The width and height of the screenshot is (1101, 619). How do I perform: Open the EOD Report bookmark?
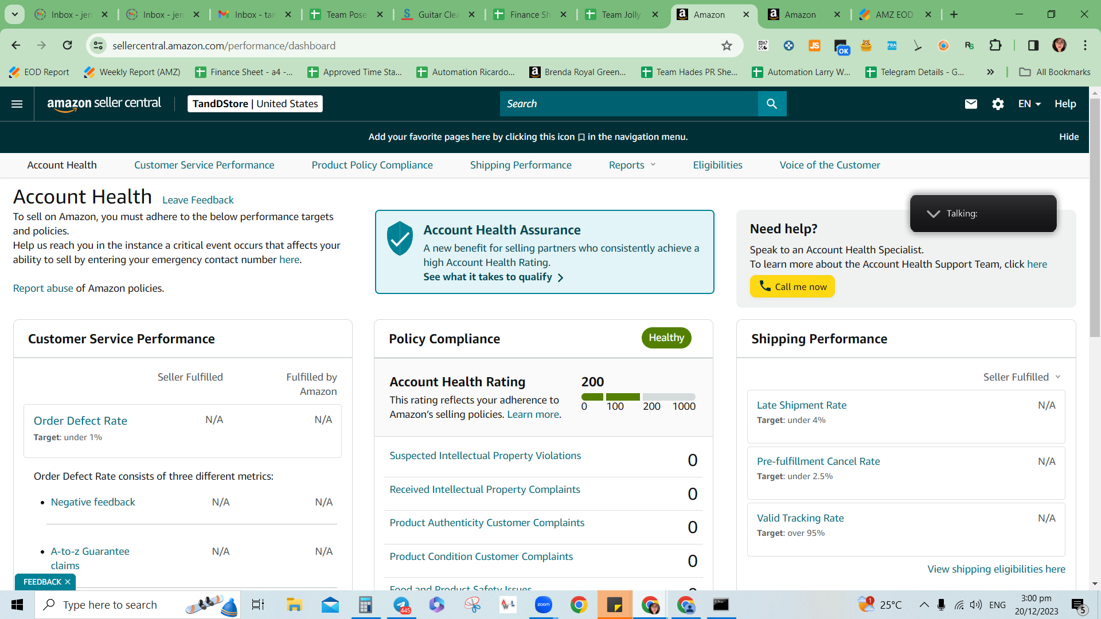click(x=39, y=72)
